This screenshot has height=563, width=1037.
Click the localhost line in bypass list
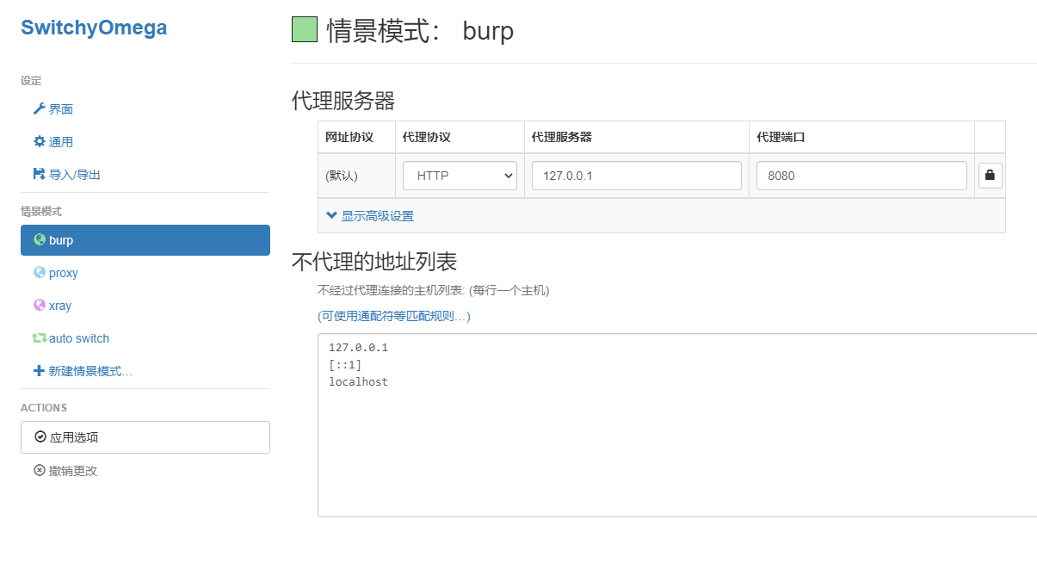[x=358, y=381]
